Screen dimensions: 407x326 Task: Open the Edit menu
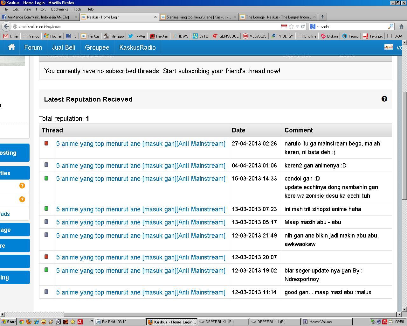click(x=15, y=9)
